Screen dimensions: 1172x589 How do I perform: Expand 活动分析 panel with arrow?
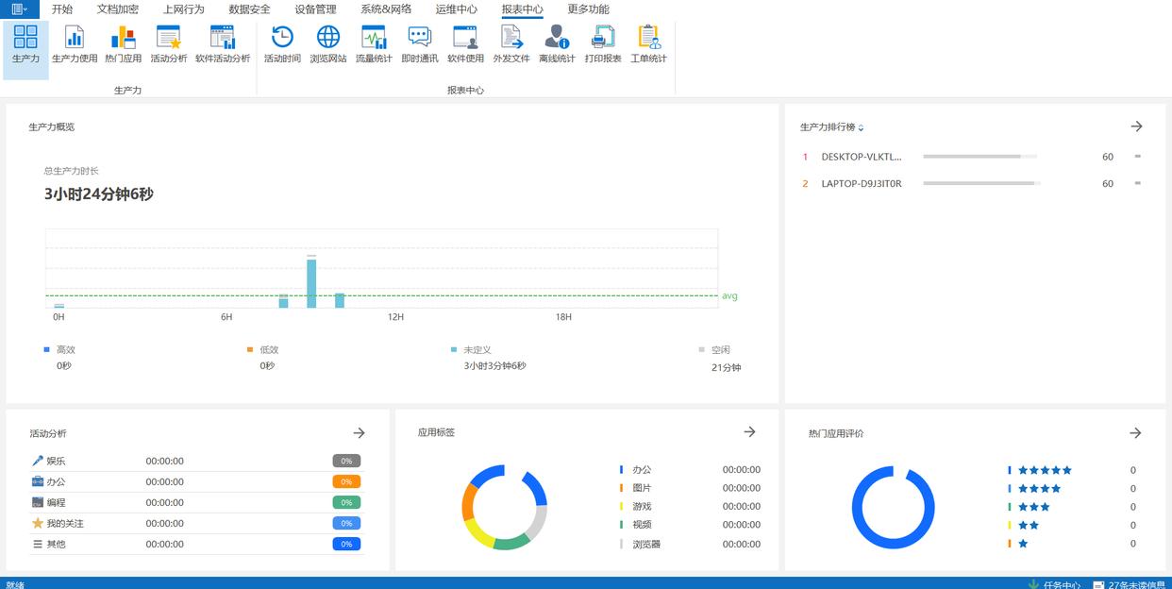(x=359, y=433)
